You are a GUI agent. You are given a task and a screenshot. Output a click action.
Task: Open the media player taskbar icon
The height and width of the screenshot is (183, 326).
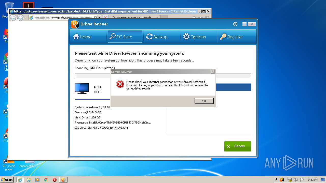click(x=37, y=180)
